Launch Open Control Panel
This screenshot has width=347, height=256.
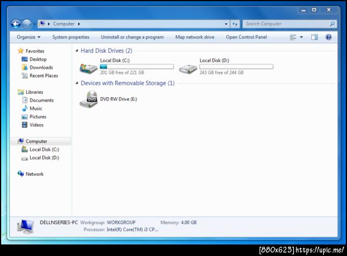(x=246, y=37)
